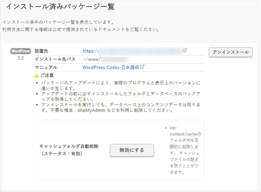The width and height of the screenshot is (261, 192).
Task: Click the note about バックアップを取得
Action: tap(121, 96)
